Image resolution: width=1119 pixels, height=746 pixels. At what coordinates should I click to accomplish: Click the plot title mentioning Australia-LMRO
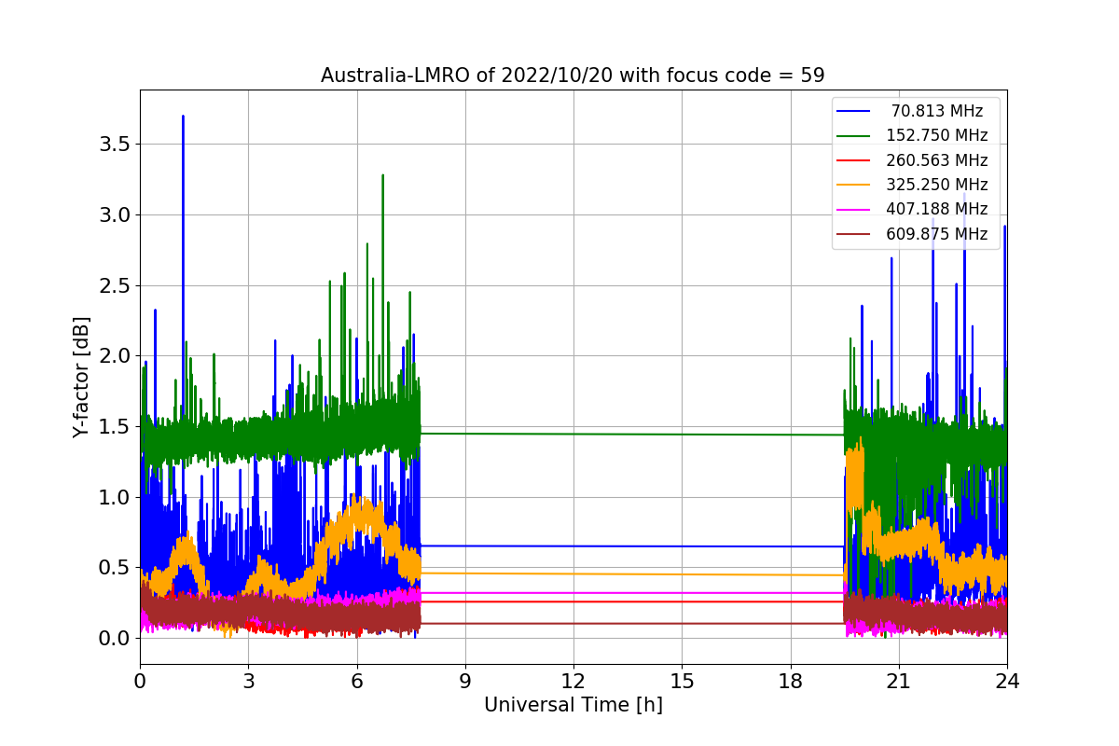point(573,76)
